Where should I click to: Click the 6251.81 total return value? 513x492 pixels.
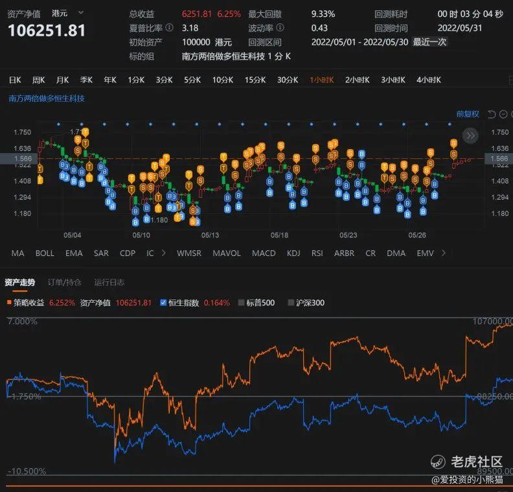point(197,14)
